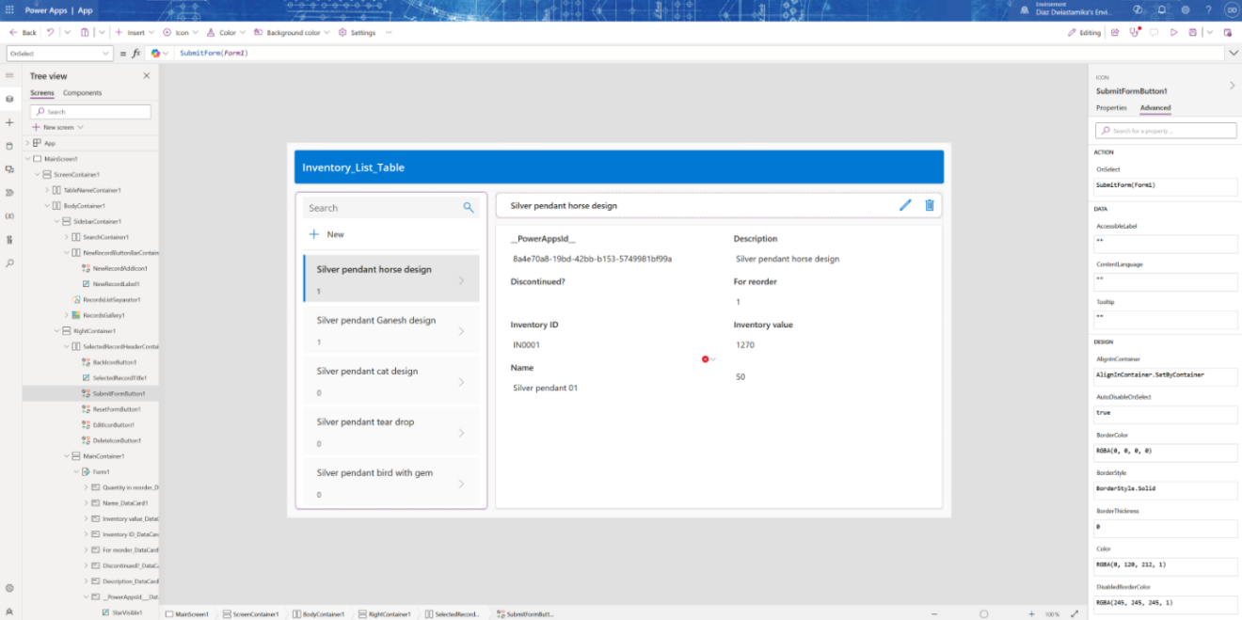Click the Share icon next to Editing

1116,32
